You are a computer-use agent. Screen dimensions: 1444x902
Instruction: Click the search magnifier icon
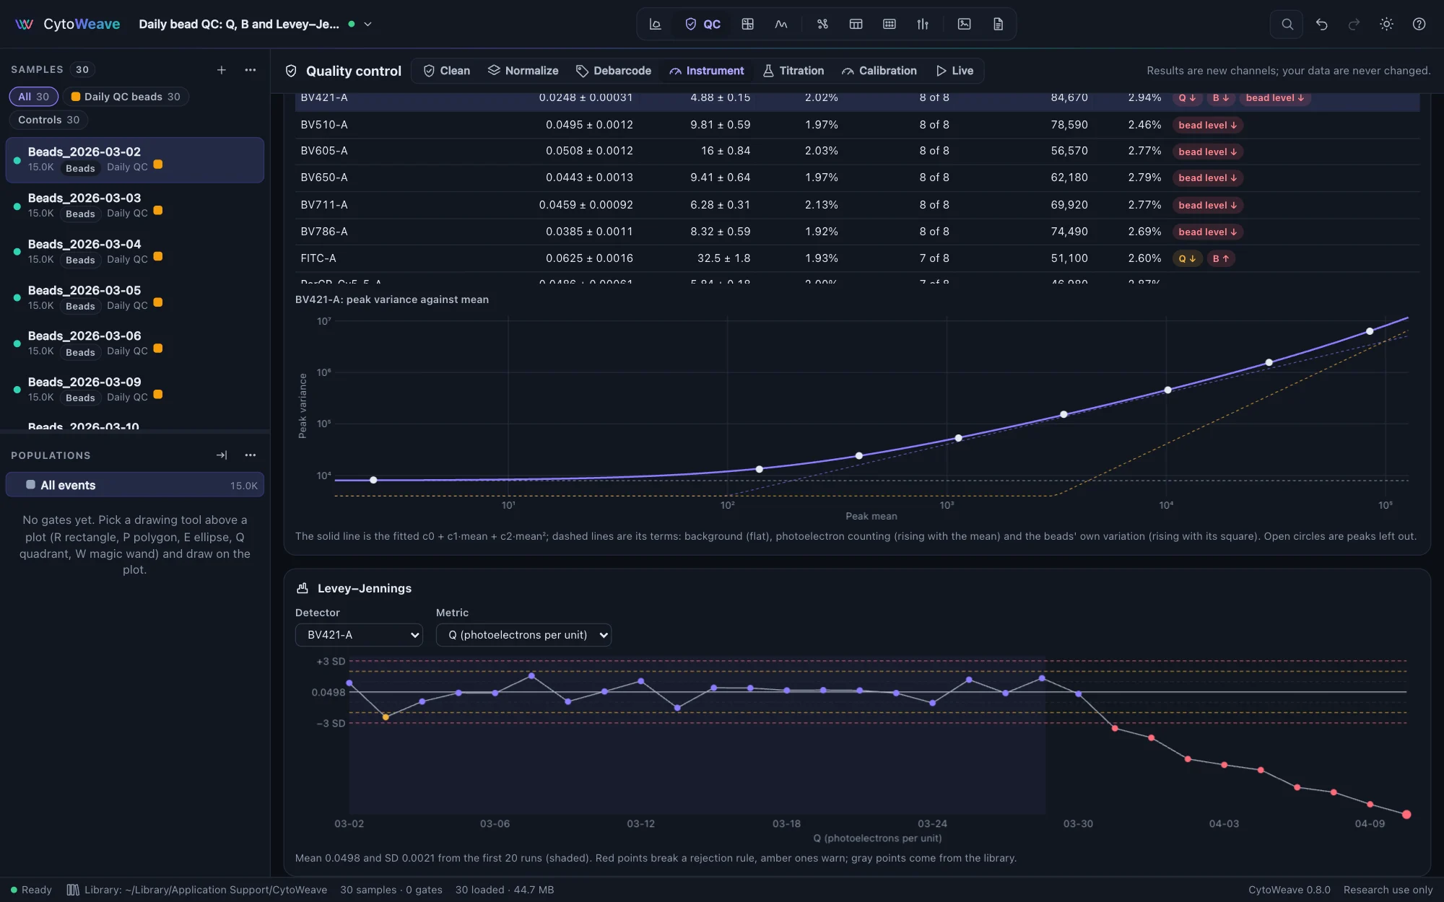(x=1287, y=24)
